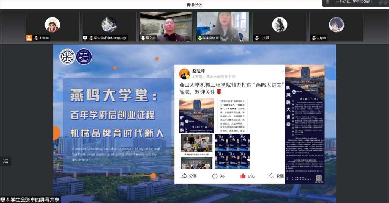Image resolution: width=389 pixels, height=203 pixels.
Task: Click the comment bubble icon showing 33
Action: [x=215, y=176]
